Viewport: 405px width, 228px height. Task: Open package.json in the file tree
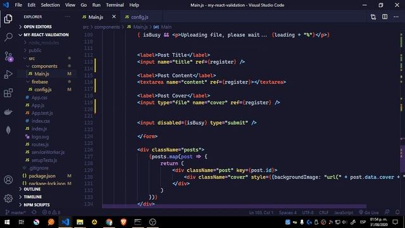[x=42, y=176]
